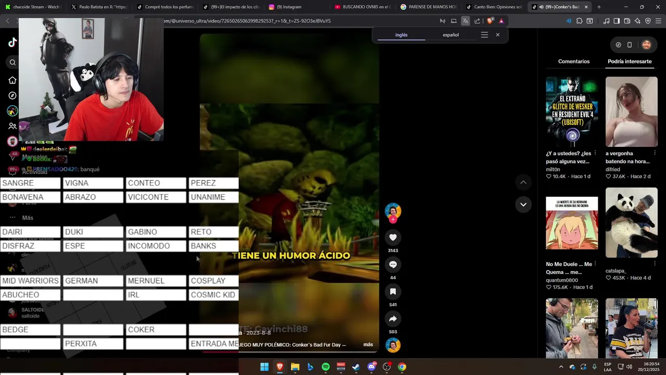Viewport: 666px width, 375px height.
Task: Open creator avatar above the like button
Action: (x=393, y=211)
